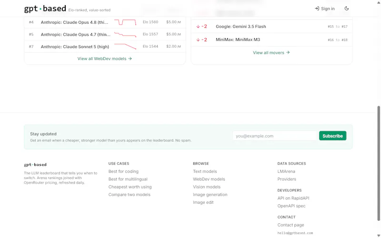Open footer gpt·based logo
The image size is (381, 238).
35,164
